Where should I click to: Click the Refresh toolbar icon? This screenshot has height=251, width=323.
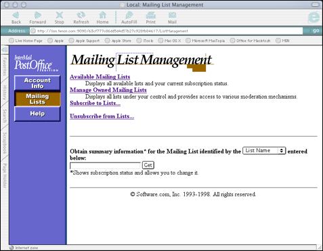tap(81, 16)
